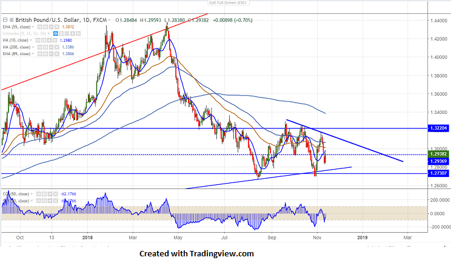Image resolution: width=451 pixels, height=263 pixels.
Task: Remove the CCI (50, close) indicator showing -62.1766
Action: pyautogui.click(x=56, y=194)
